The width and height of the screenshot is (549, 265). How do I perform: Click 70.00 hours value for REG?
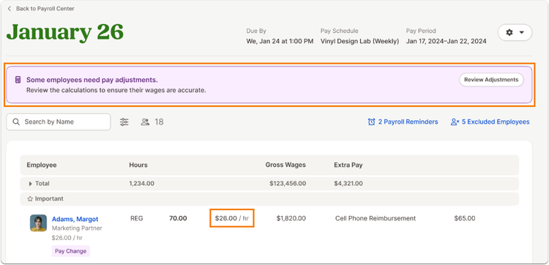click(x=178, y=218)
